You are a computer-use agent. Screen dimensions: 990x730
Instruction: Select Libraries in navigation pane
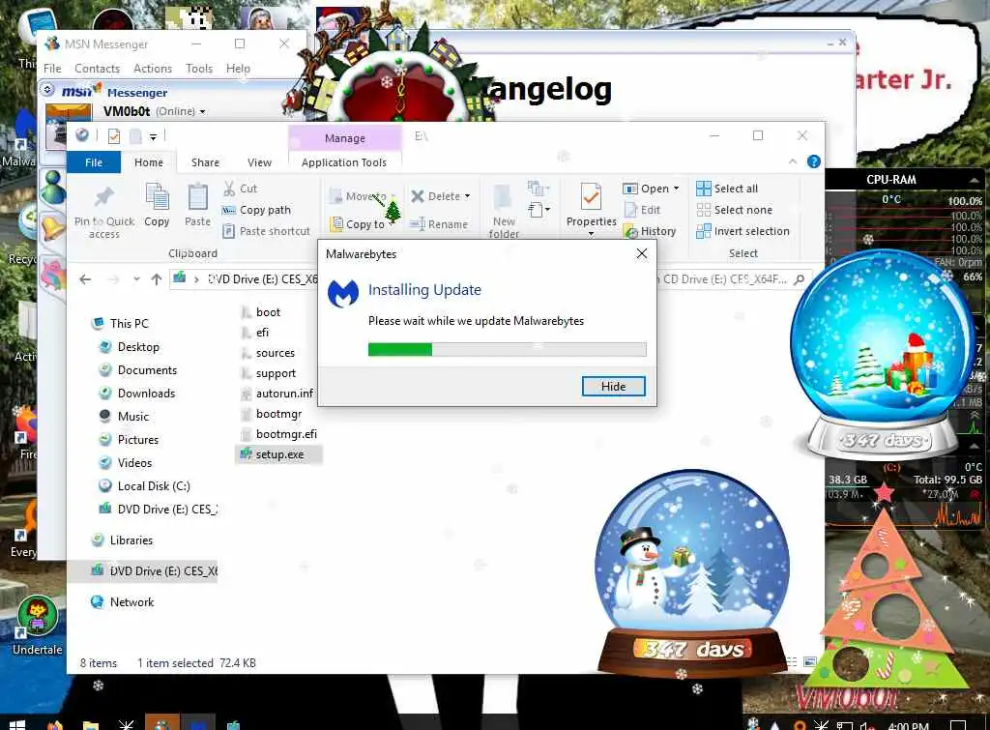click(x=122, y=540)
